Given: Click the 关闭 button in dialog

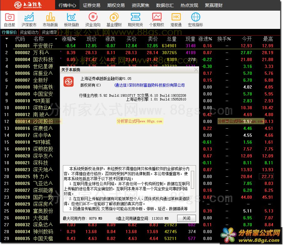Looking at the screenshot, I should pyautogui.click(x=187, y=218).
